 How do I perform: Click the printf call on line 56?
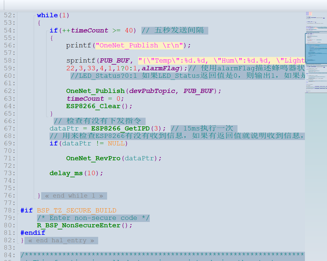(x=79, y=45)
